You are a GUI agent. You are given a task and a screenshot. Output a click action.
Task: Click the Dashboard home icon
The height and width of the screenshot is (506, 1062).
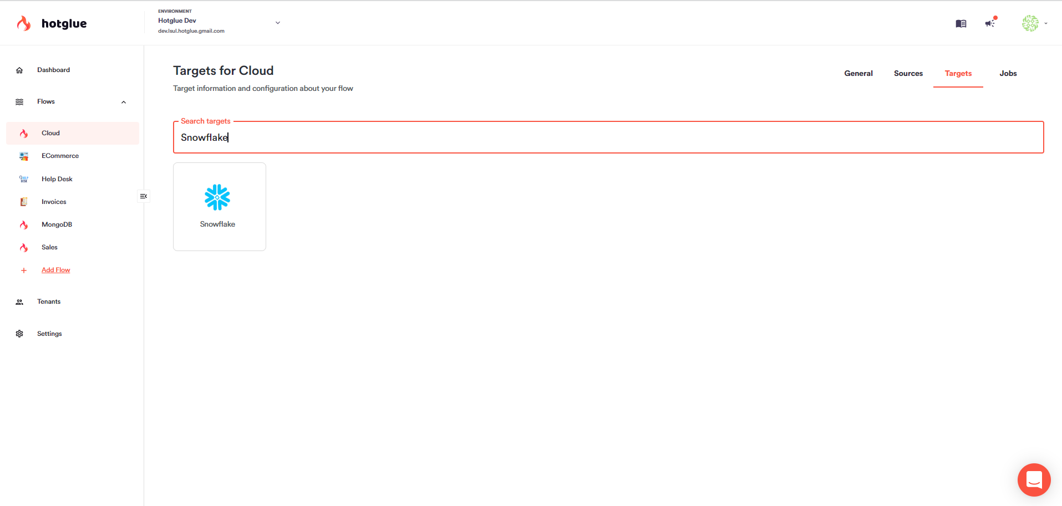click(x=19, y=70)
